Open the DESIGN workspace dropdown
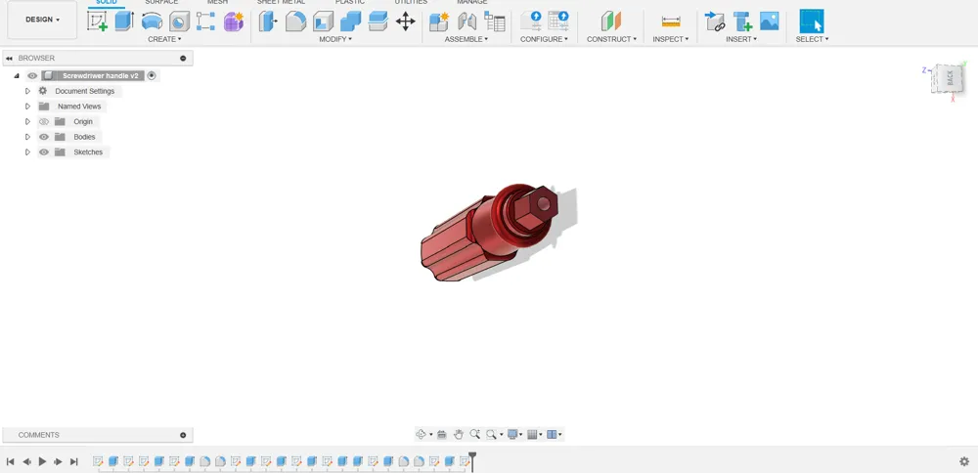Screen dimensions: 978x473 pyautogui.click(x=42, y=20)
